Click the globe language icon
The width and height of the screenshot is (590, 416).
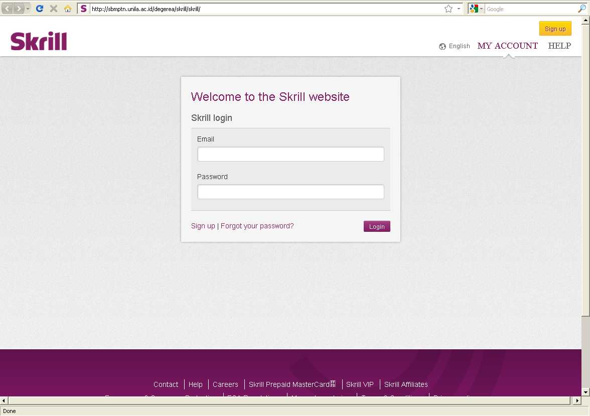tap(442, 46)
